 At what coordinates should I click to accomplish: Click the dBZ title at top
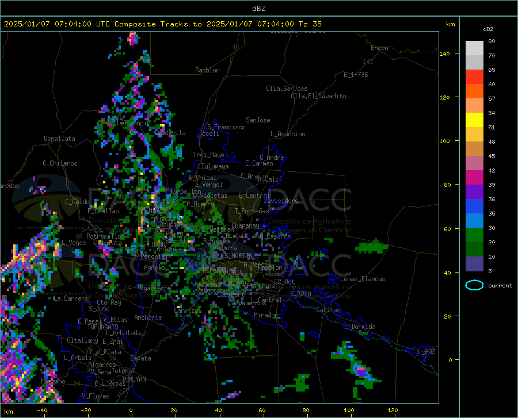pyautogui.click(x=258, y=8)
